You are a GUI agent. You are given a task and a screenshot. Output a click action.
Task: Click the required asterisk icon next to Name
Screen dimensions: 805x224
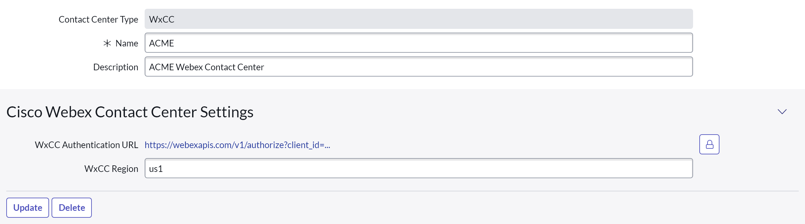(x=107, y=43)
